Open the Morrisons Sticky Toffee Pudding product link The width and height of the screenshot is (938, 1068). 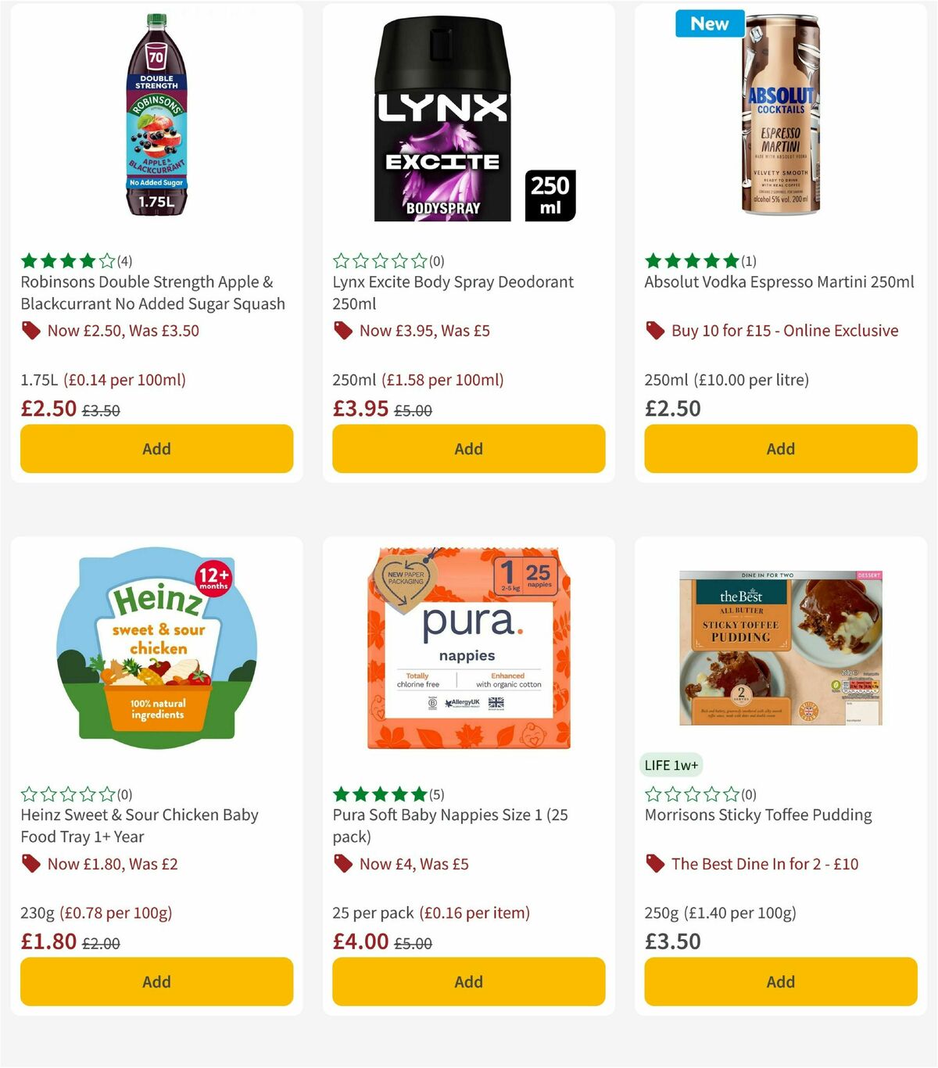[757, 815]
